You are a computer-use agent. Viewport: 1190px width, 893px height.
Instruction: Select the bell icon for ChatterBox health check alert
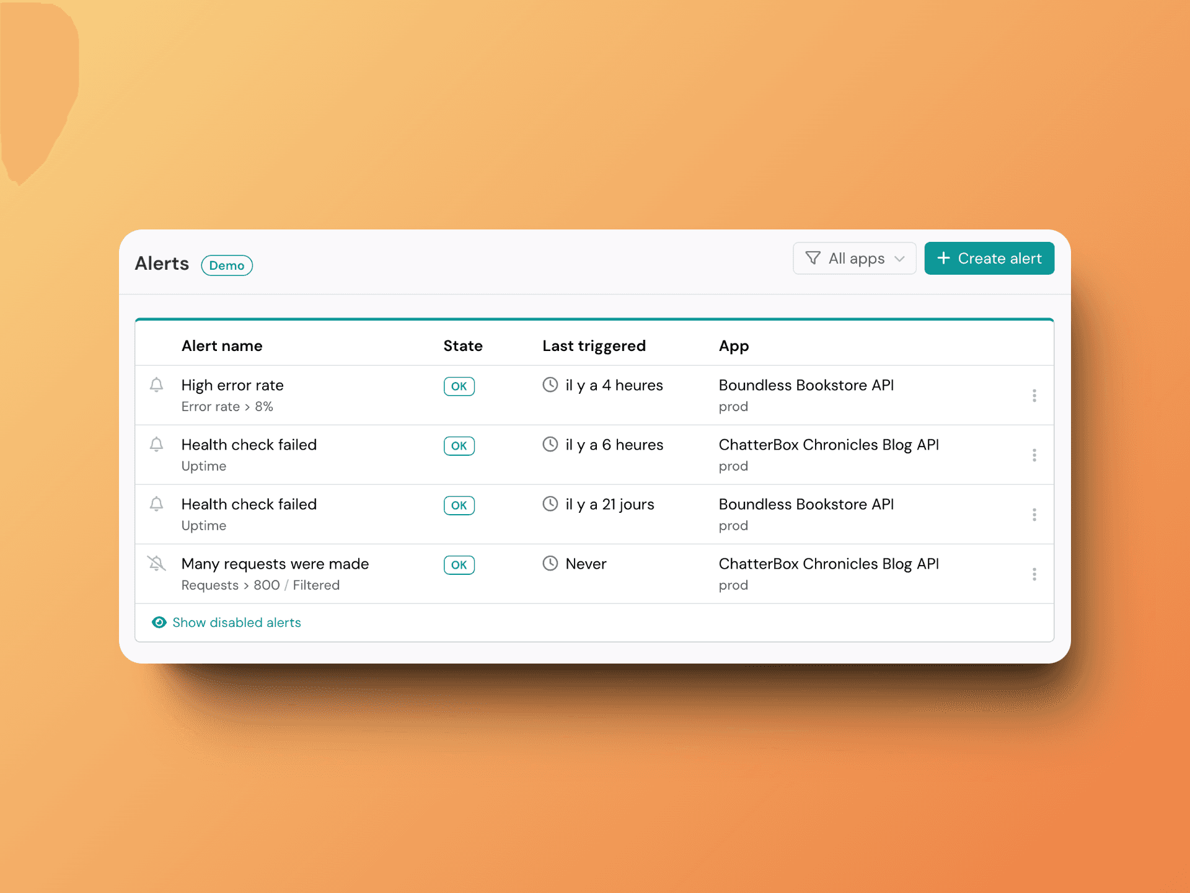(157, 445)
